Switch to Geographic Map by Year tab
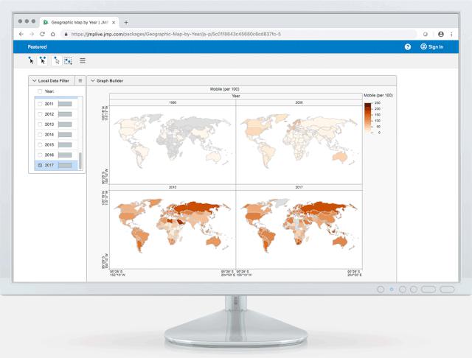The width and height of the screenshot is (472, 358). pos(80,22)
